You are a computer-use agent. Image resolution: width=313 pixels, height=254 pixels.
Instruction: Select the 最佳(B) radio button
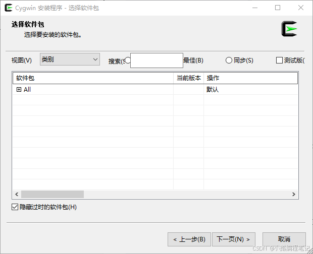pyautogui.click(x=128, y=60)
